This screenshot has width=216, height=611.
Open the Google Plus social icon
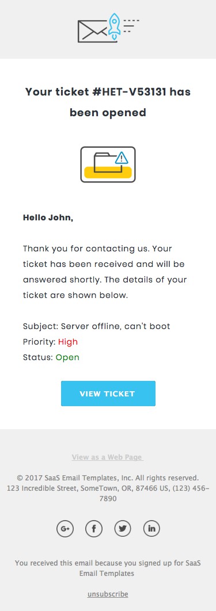pyautogui.click(x=65, y=529)
